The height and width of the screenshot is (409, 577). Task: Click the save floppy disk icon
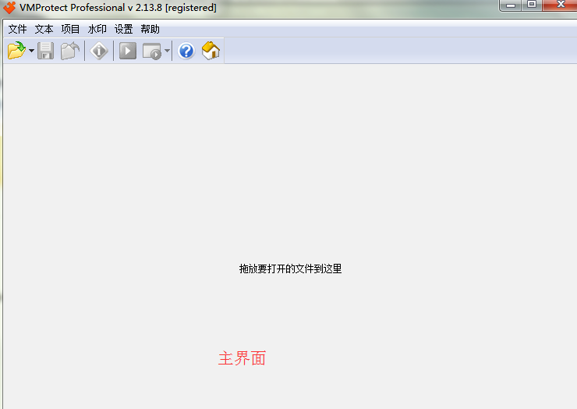point(46,51)
